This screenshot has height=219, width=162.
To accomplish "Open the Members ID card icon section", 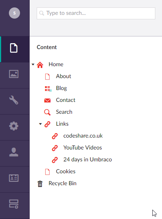I will pos(14,178).
